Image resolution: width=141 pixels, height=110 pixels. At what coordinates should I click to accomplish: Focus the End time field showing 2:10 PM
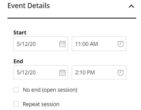[x=99, y=72]
